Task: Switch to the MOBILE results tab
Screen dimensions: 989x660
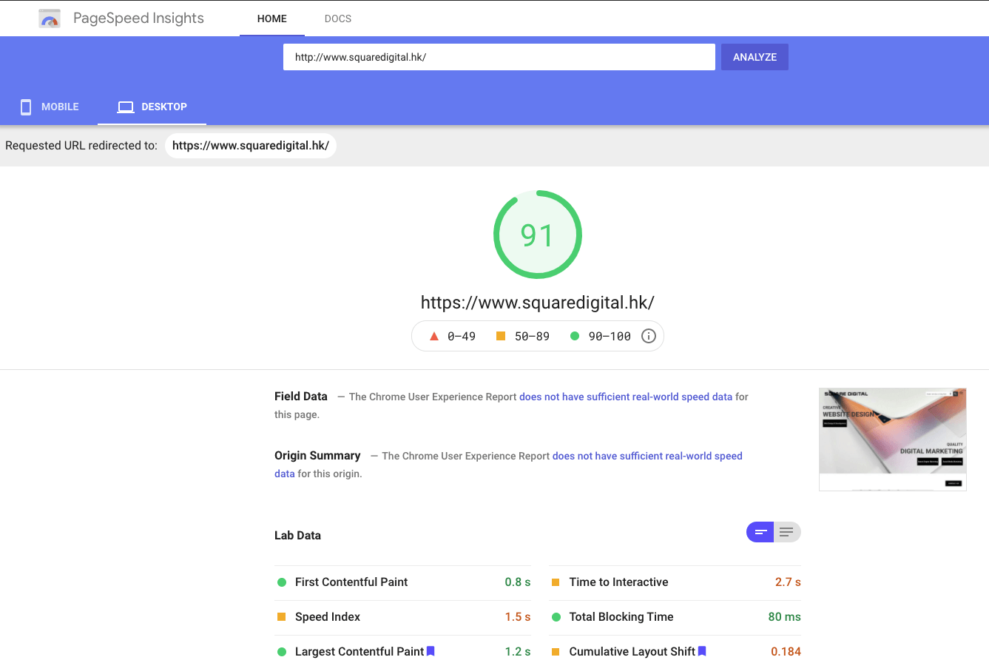Action: tap(49, 107)
